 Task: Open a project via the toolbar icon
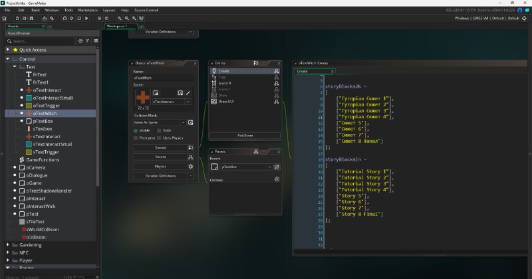24,19
